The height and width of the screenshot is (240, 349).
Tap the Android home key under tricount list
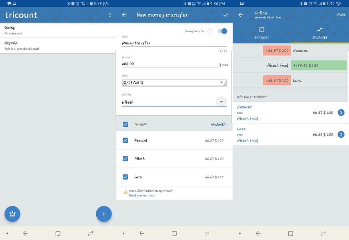tap(58, 233)
